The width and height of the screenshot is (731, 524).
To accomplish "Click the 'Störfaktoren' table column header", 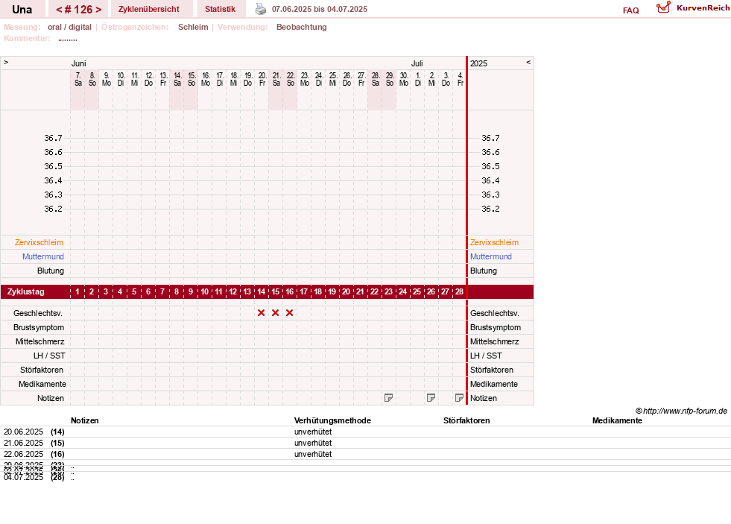I will coord(466,420).
